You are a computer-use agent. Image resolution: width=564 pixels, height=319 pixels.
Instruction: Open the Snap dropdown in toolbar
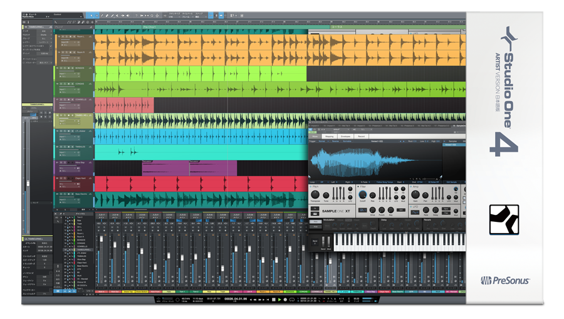[200, 17]
